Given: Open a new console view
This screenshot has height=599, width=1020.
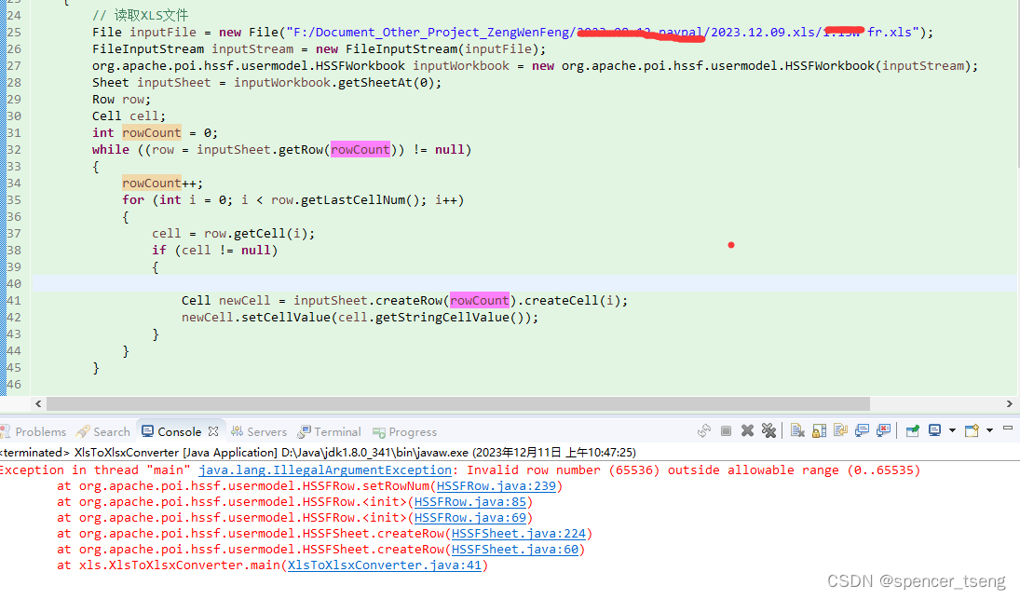Looking at the screenshot, I should click(x=971, y=430).
